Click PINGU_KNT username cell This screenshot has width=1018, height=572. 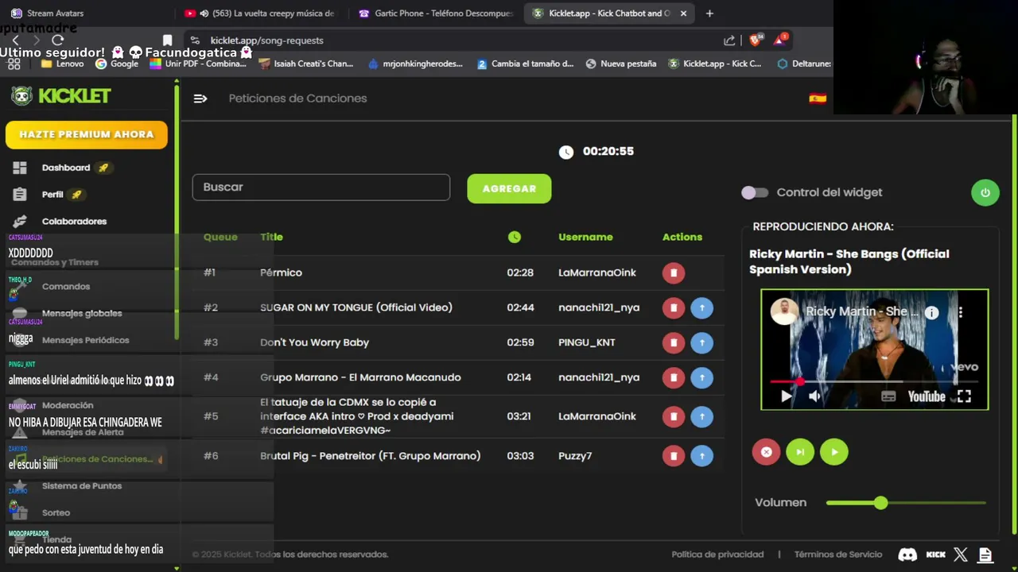click(x=586, y=342)
